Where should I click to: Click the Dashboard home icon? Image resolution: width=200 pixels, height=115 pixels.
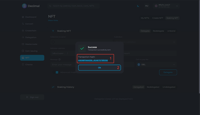[x=23, y=17]
